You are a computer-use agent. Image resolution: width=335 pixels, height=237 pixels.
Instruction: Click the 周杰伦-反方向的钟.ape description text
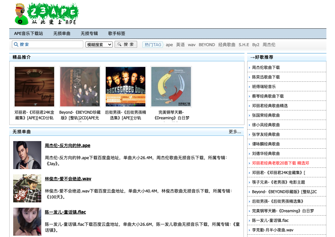point(136,161)
